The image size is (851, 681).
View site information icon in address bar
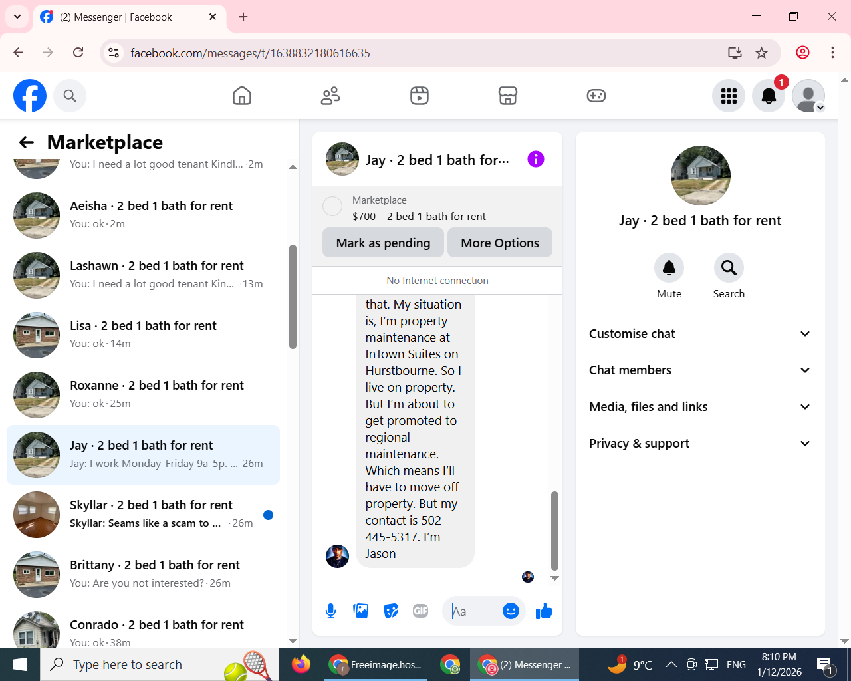tap(114, 53)
